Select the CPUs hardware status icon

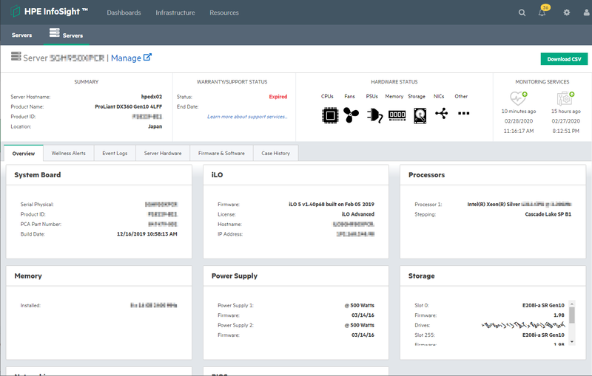330,115
